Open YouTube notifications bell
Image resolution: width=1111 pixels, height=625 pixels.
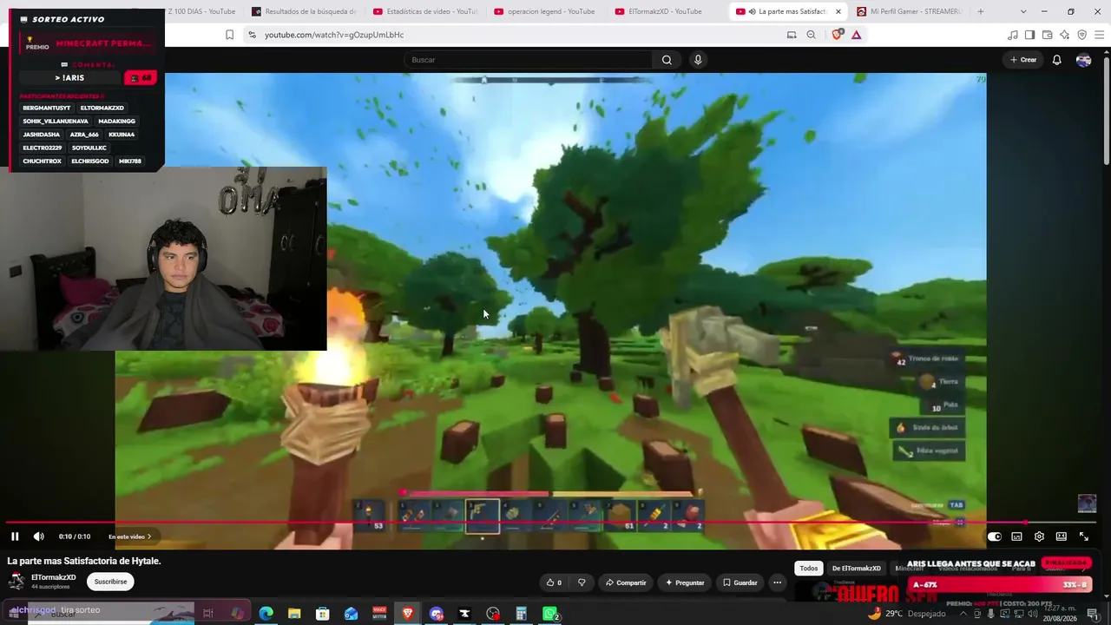[1057, 60]
